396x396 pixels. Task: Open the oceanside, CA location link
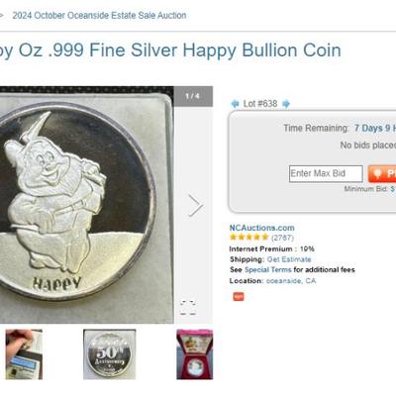coord(291,281)
